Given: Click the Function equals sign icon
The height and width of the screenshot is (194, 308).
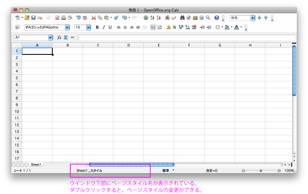Looking at the screenshot, I should 73,37.
